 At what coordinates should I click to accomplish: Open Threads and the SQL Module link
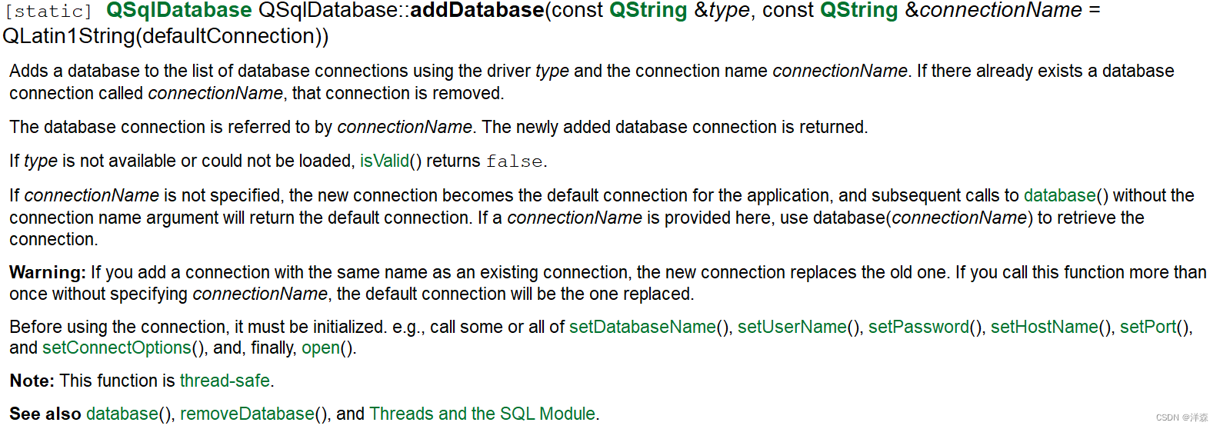(x=482, y=414)
